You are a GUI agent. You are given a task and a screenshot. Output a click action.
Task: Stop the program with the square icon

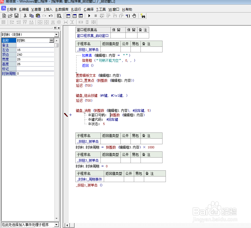coord(95,16)
